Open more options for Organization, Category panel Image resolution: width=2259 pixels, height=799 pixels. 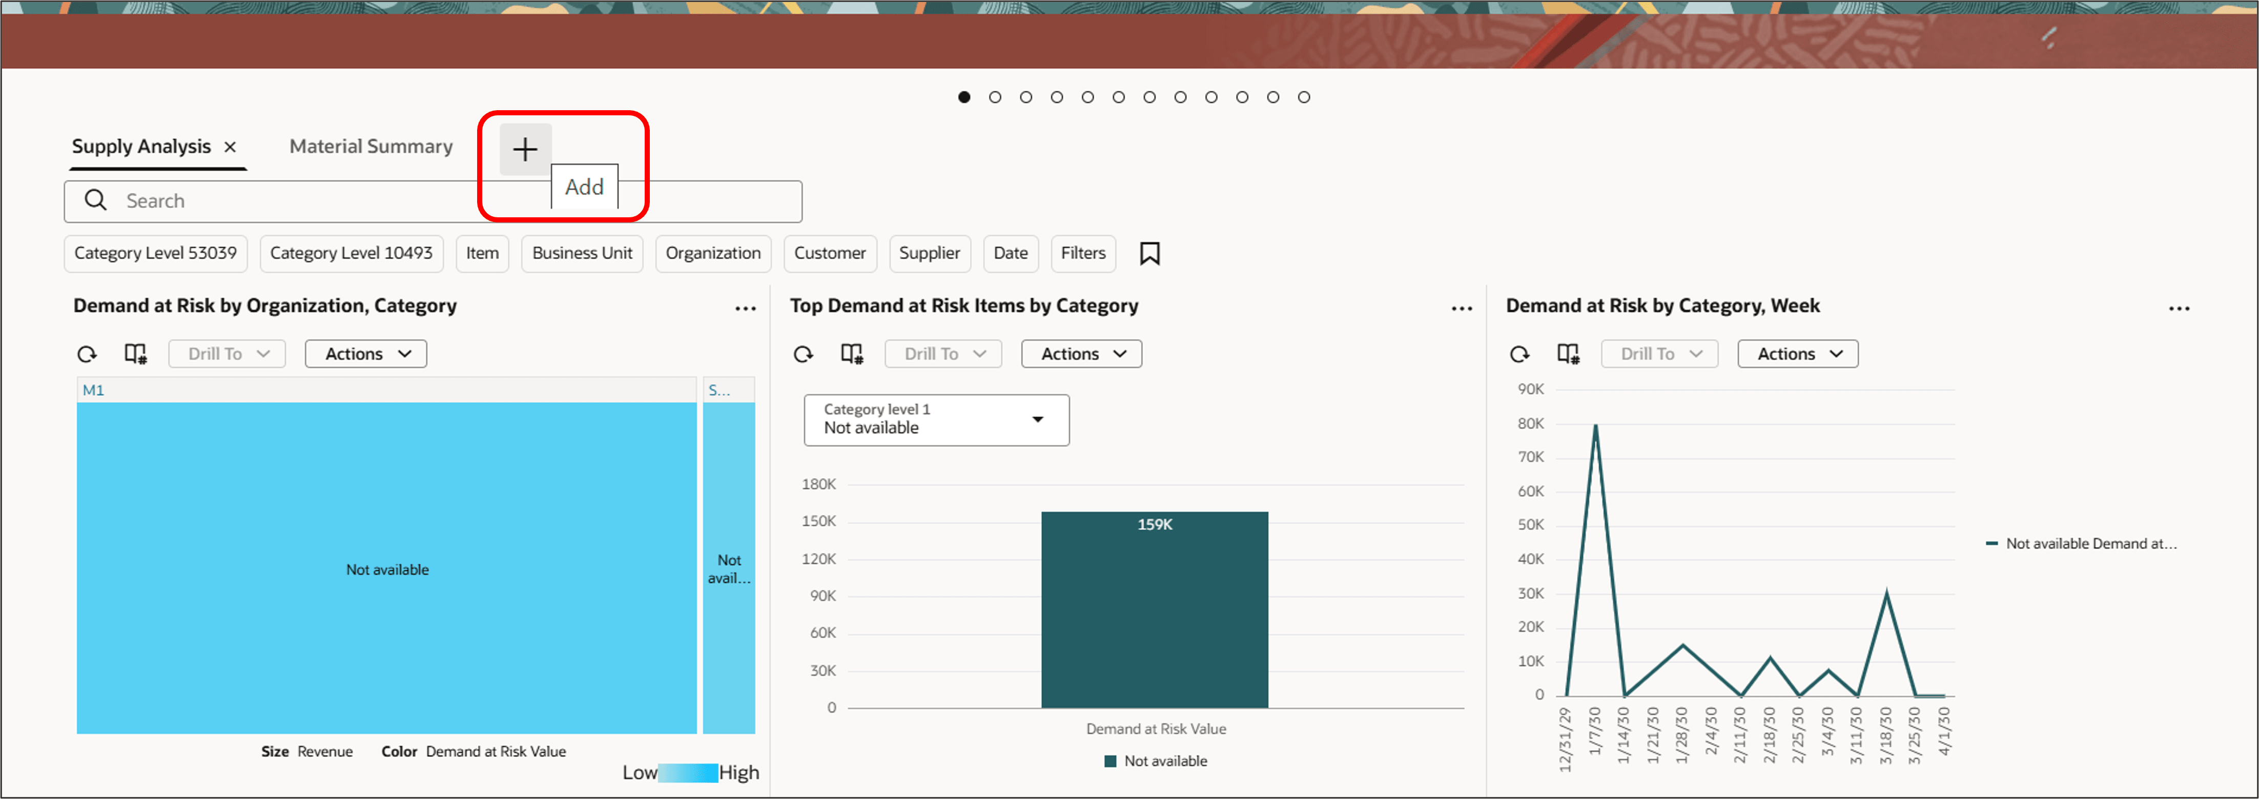(745, 309)
